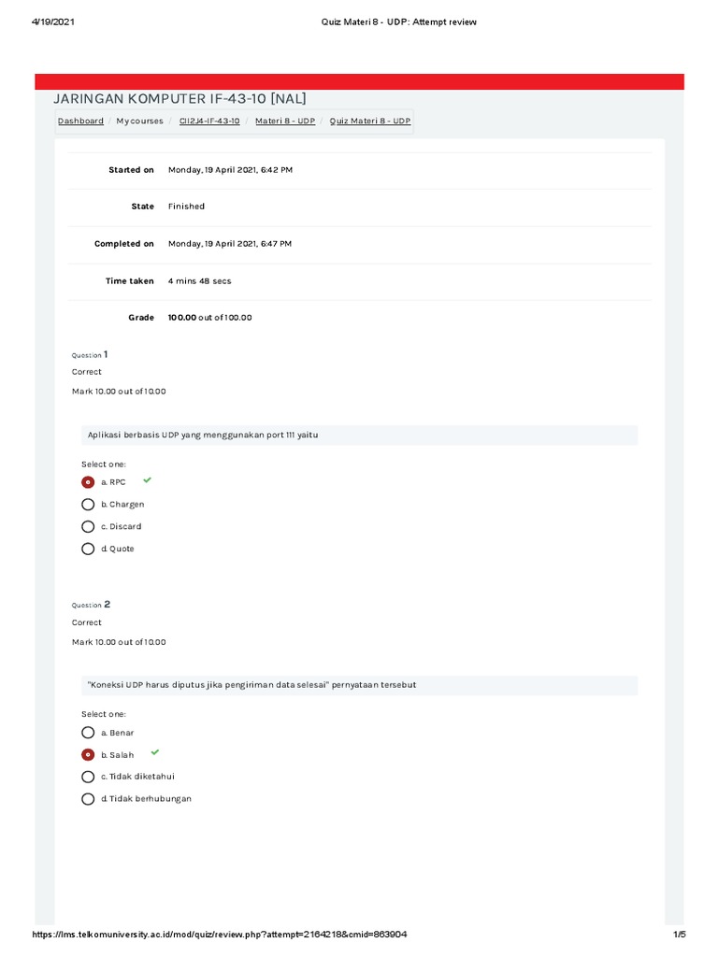Viewport: 718px width, 957px height.
Task: Open the CII2J4-IF-43-10 course link
Action: tap(209, 121)
